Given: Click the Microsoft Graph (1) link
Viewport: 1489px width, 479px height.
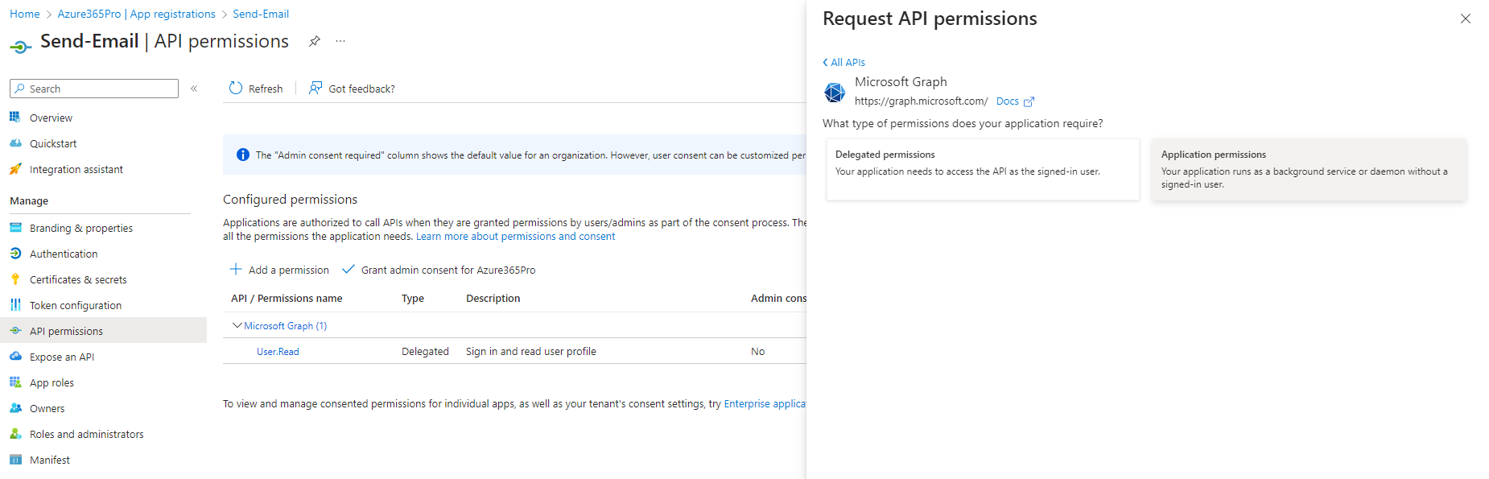Looking at the screenshot, I should pyautogui.click(x=286, y=326).
